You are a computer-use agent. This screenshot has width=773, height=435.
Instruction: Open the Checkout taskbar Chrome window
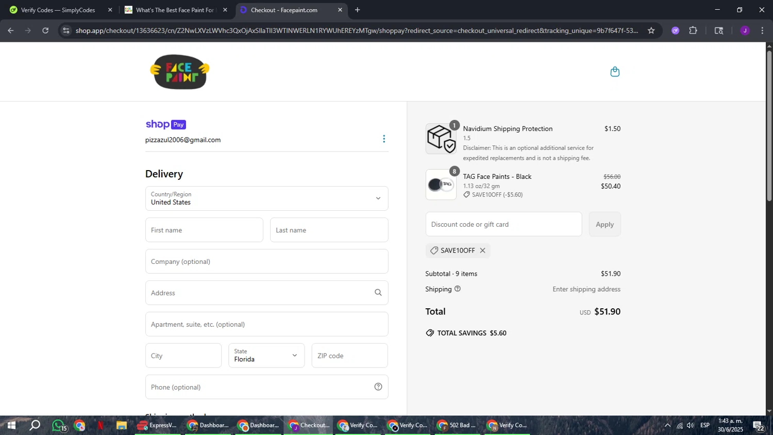pyautogui.click(x=308, y=426)
